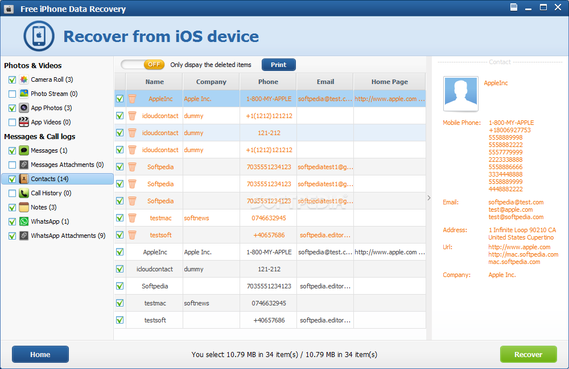This screenshot has width=569, height=369.
Task: Click the App Videos clapperboard icon
Action: (x=24, y=122)
